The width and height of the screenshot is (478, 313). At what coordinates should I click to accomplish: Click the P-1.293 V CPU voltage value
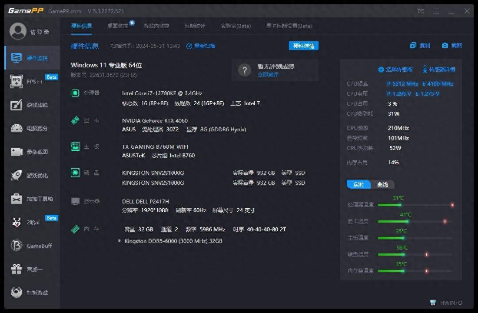pyautogui.click(x=399, y=93)
